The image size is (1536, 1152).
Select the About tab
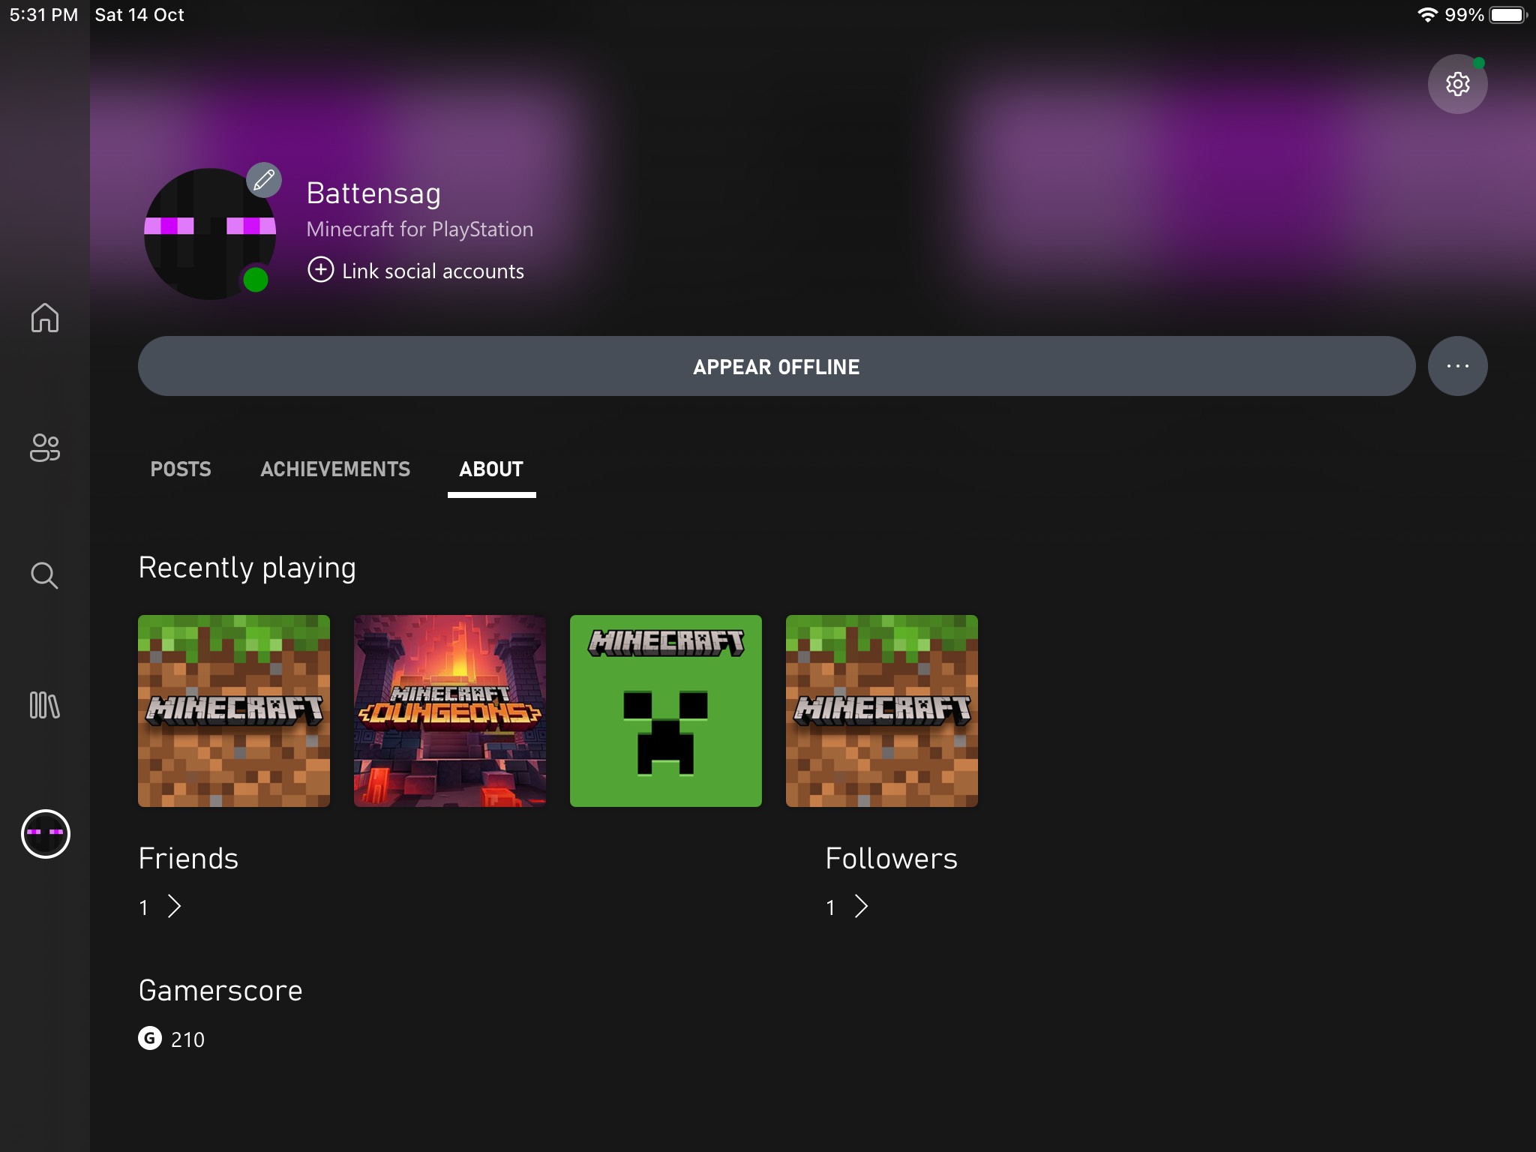point(491,469)
